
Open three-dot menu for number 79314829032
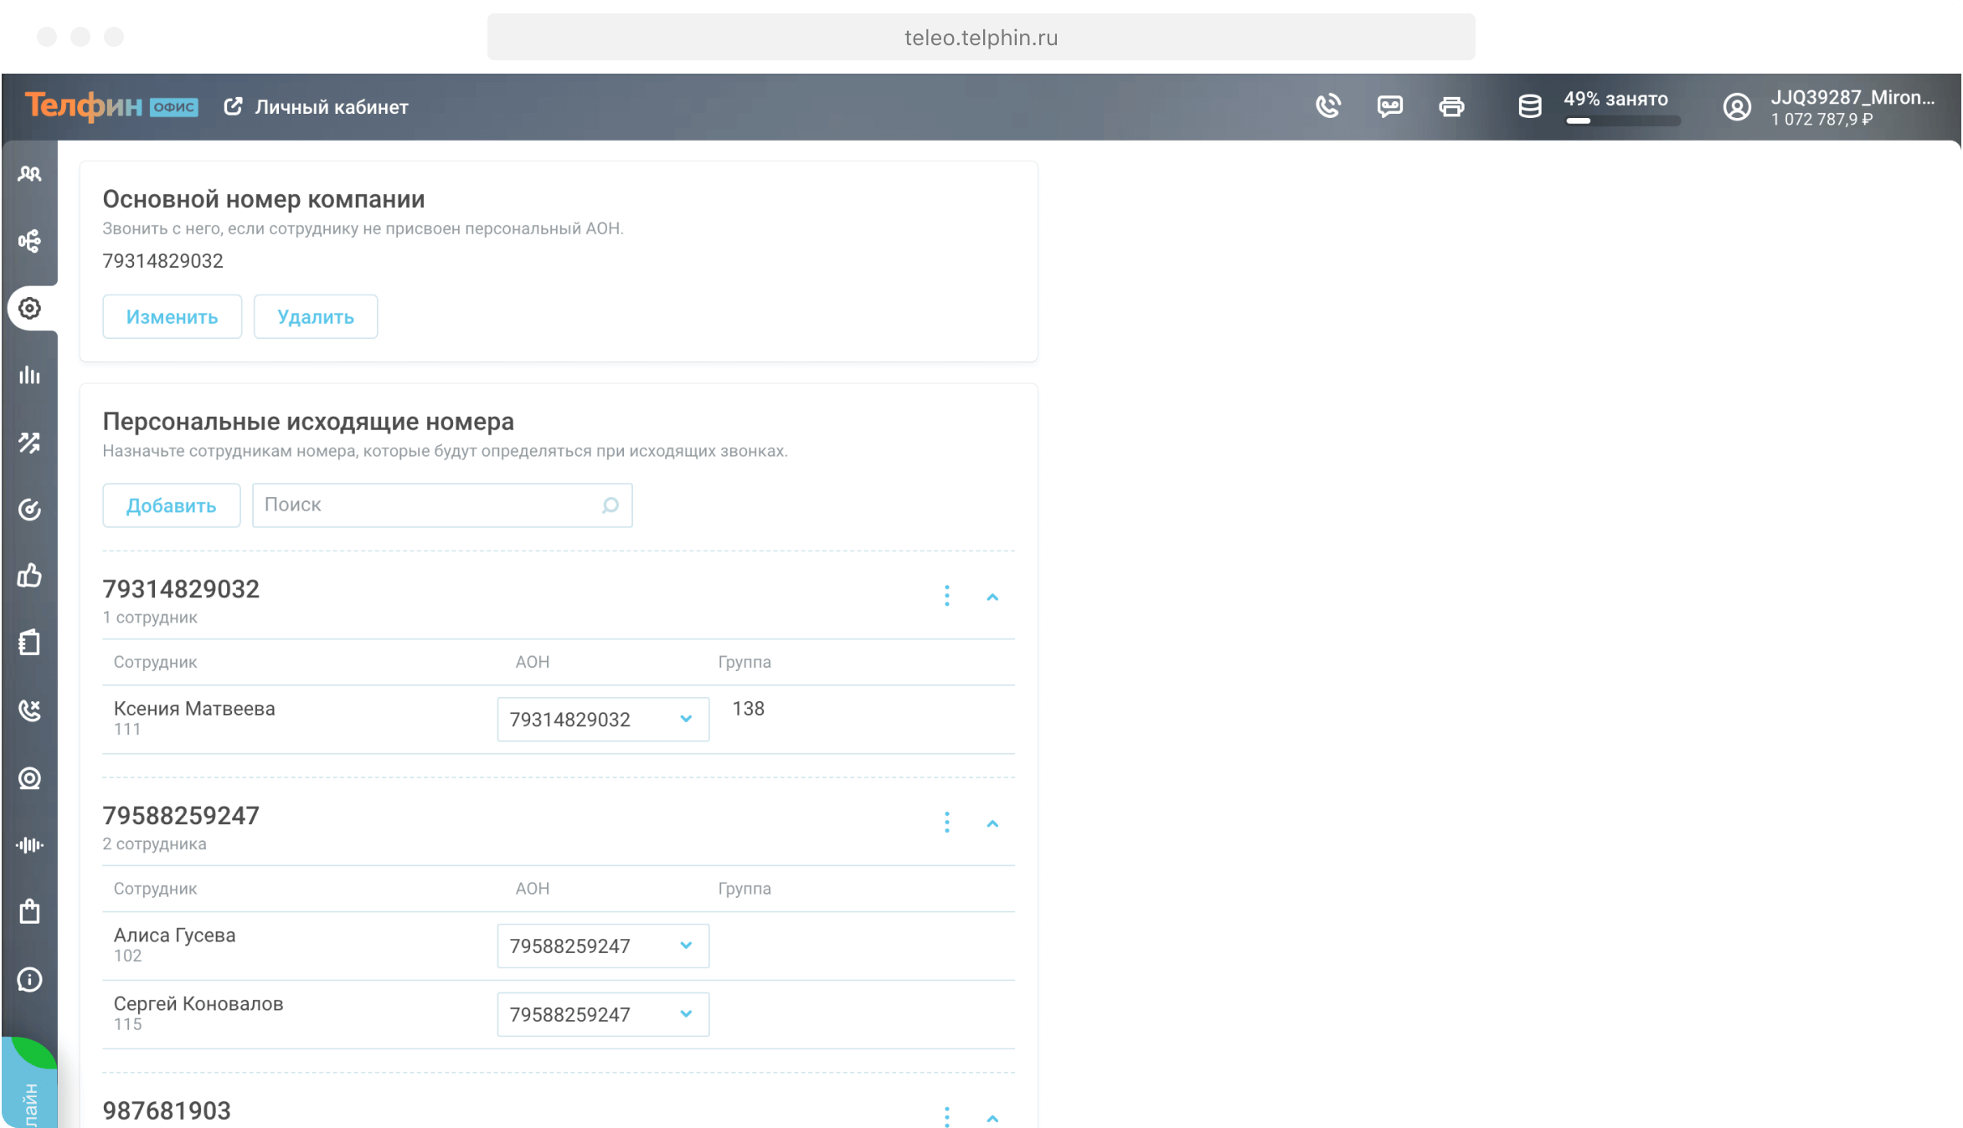click(x=947, y=596)
